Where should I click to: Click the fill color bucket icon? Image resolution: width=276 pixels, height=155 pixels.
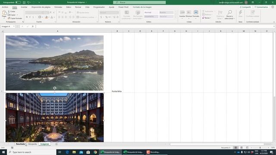47,17
